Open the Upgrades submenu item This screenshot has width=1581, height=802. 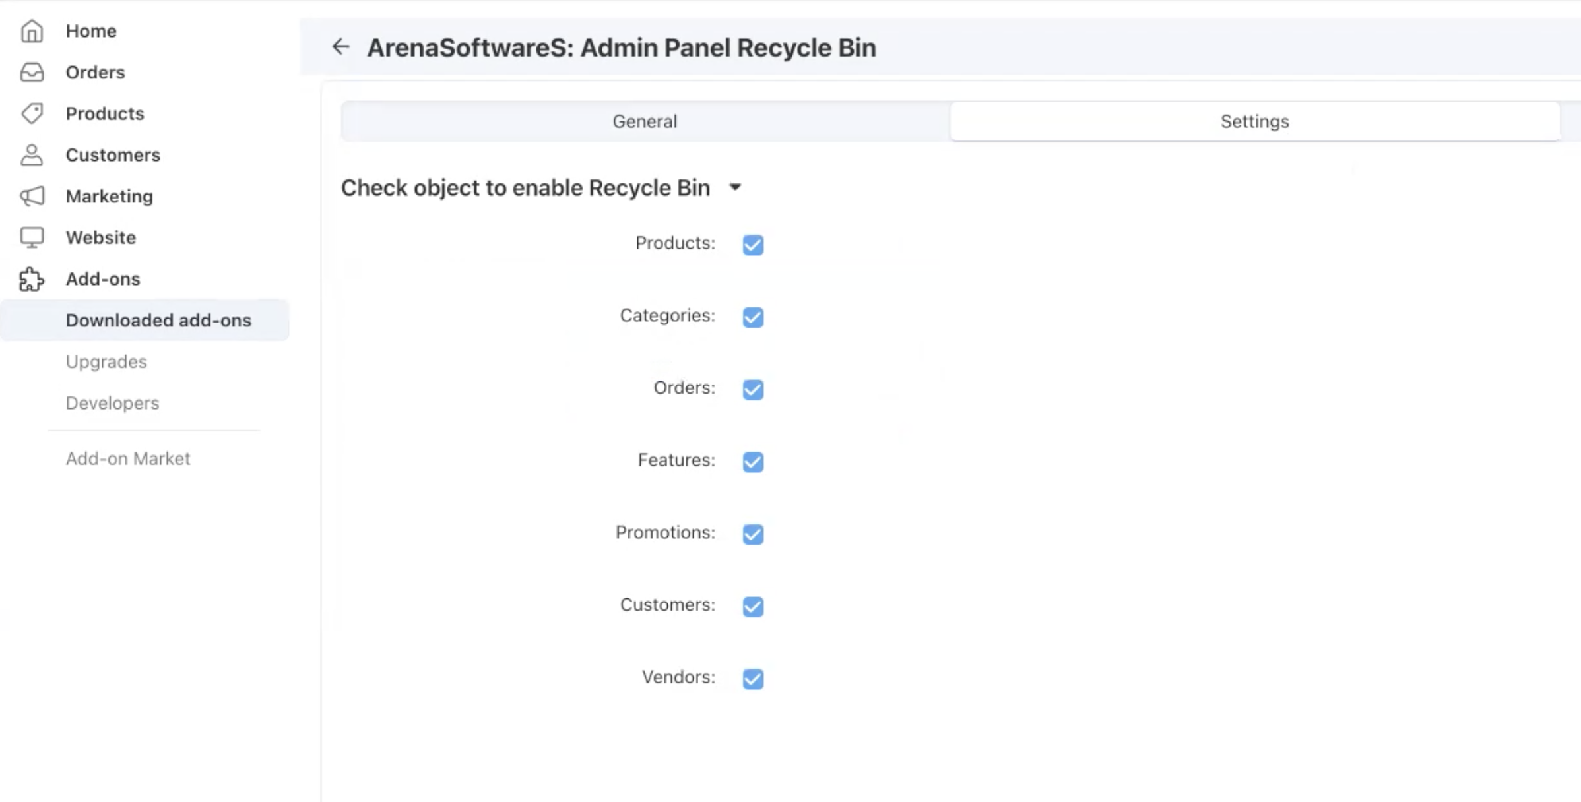click(106, 361)
